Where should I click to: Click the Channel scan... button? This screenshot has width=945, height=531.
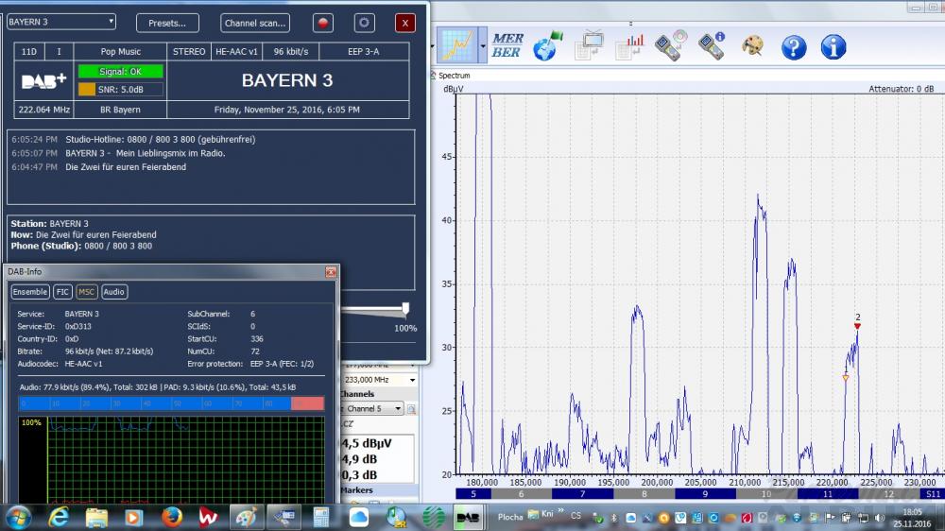click(x=255, y=23)
